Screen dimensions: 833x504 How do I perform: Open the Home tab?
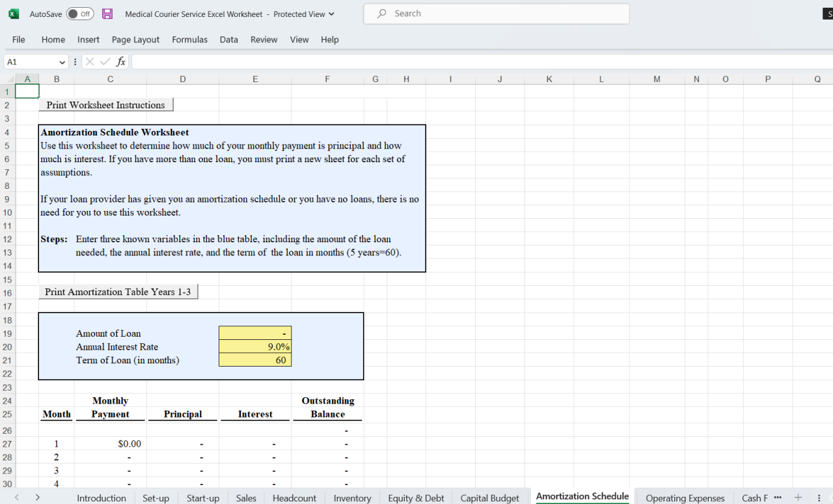tap(53, 40)
